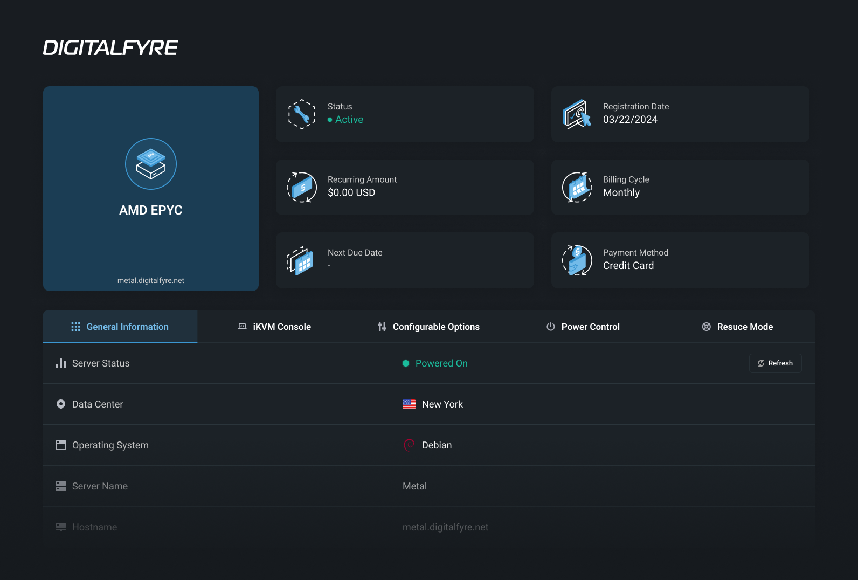
Task: Click the Billing Cycle calendar icon
Action: coord(577,187)
